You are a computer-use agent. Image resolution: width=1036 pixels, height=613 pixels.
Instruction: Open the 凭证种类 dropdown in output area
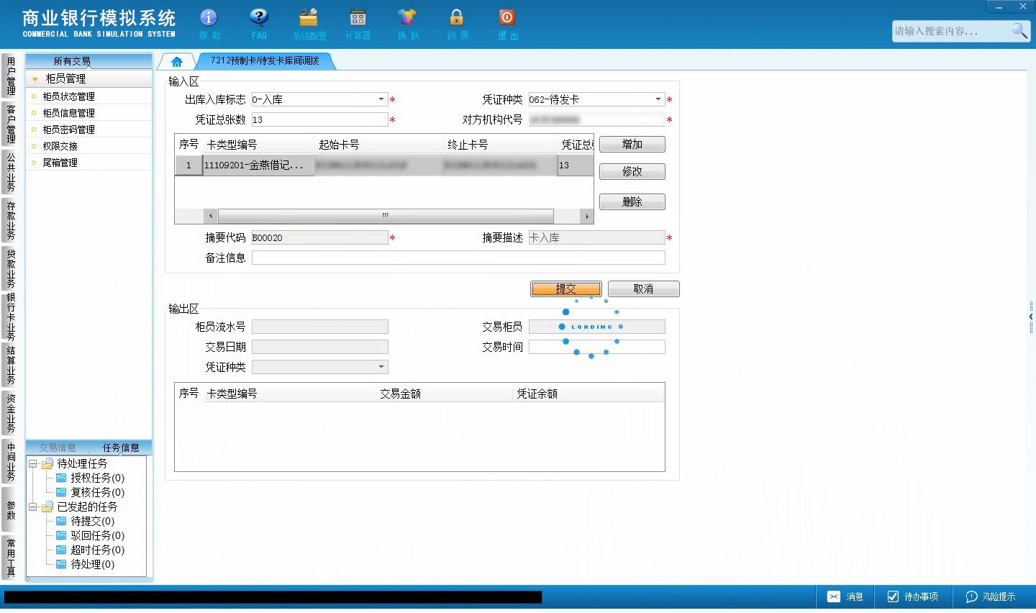(x=381, y=367)
